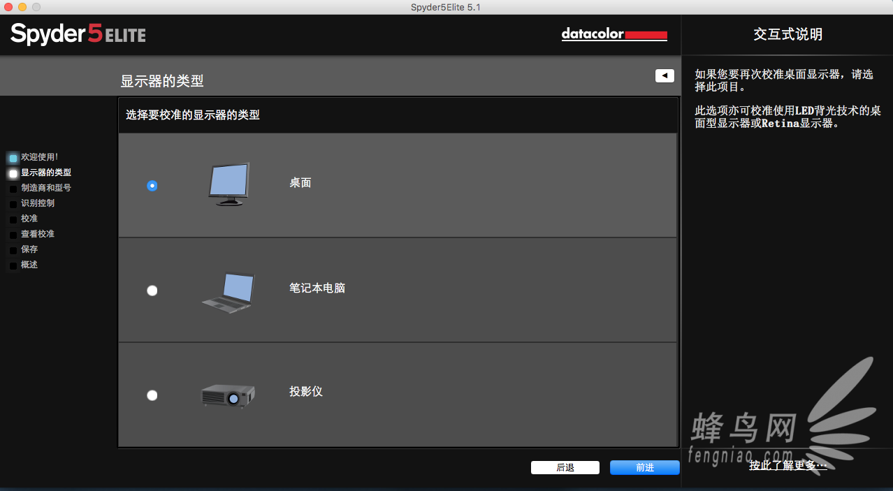
Task: Select the 投影仪 projector radio button
Action: [x=152, y=395]
